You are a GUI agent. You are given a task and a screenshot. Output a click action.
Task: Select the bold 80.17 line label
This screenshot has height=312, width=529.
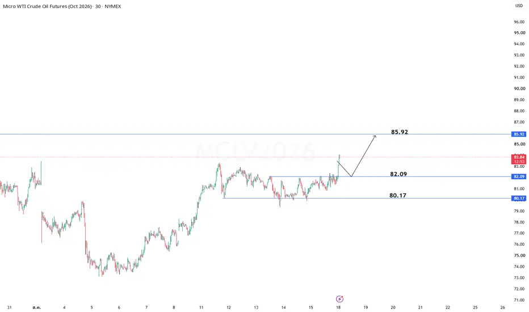398,195
